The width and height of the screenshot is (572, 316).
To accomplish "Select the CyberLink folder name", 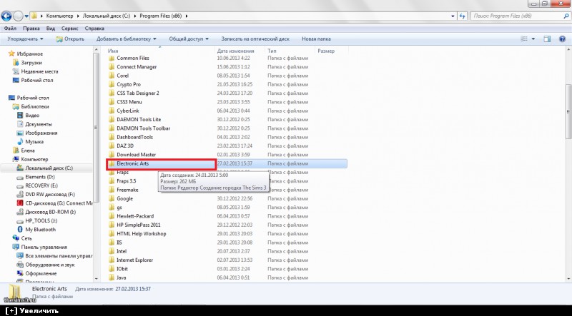I will click(x=128, y=111).
